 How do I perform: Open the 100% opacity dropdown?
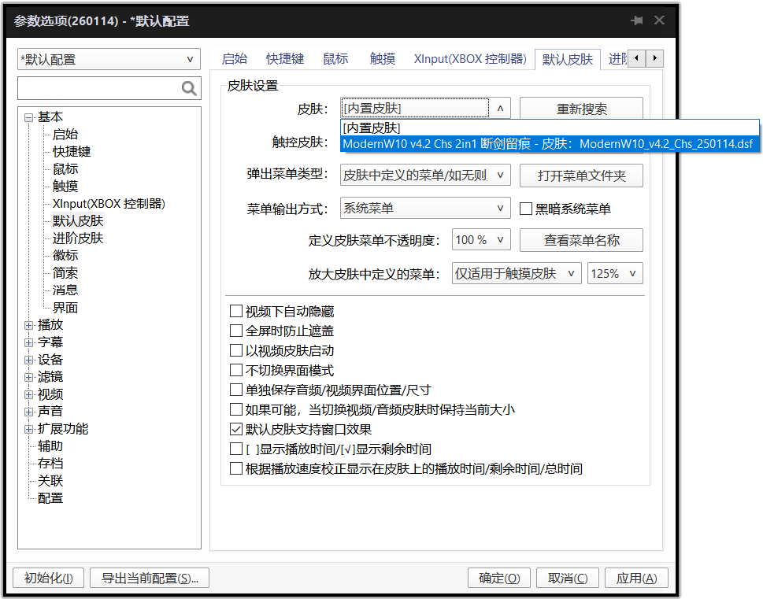click(x=482, y=240)
